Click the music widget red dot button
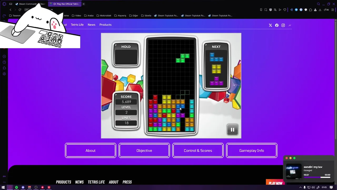The height and width of the screenshot is (190, 337). pos(286,158)
